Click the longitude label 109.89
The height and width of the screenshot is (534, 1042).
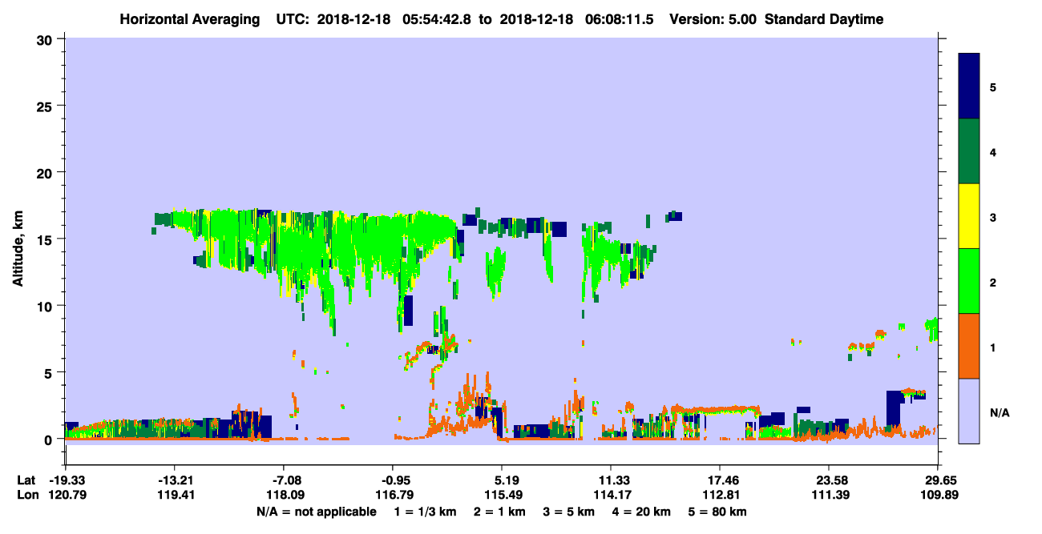(937, 496)
